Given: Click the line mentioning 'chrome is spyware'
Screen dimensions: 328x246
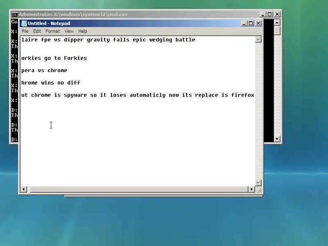Looking at the screenshot, I should tap(138, 95).
